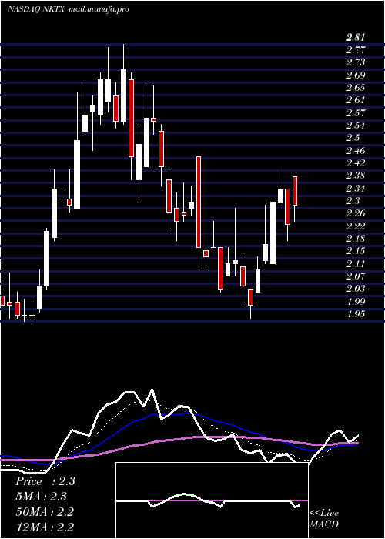Click the 12MA : 2.2 readout
This screenshot has width=385, height=539.
pos(45,527)
